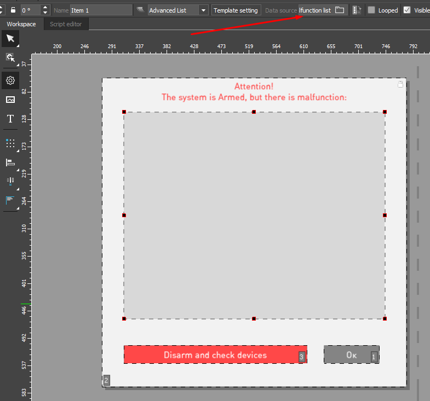Select the arrow pointer tool
This screenshot has height=401, width=430.
pyautogui.click(x=10, y=38)
